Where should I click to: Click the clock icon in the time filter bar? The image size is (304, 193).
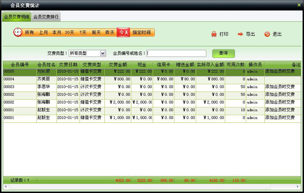point(18,32)
